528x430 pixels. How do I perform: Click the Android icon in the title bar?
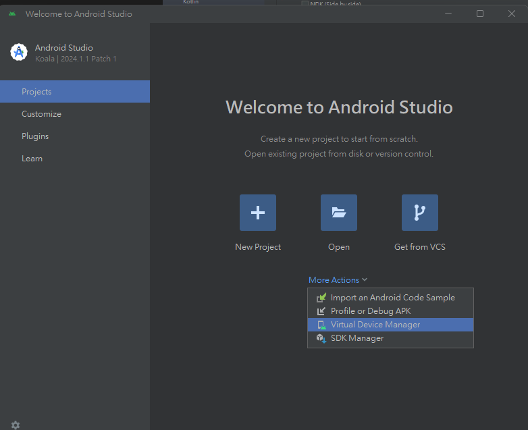pyautogui.click(x=12, y=14)
